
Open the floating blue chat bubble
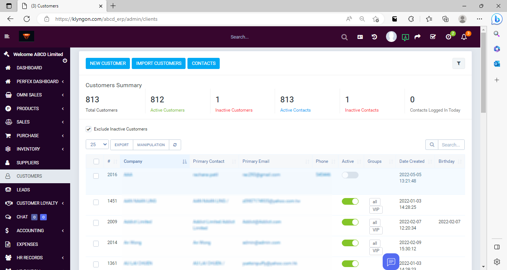point(391,262)
